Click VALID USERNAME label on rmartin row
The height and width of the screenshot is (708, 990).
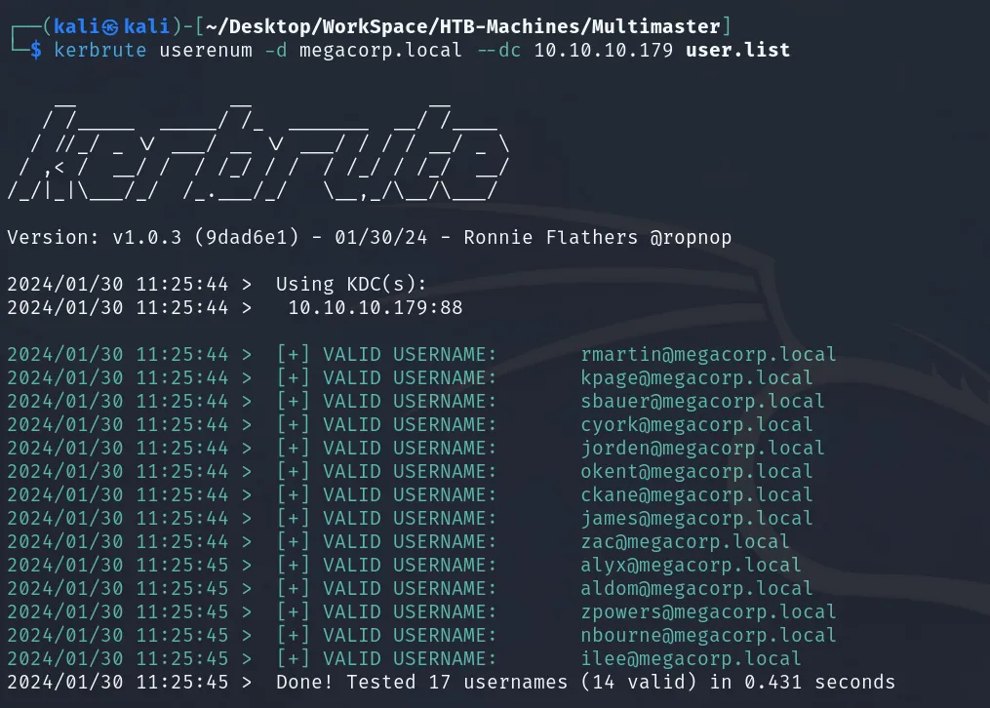tap(410, 355)
